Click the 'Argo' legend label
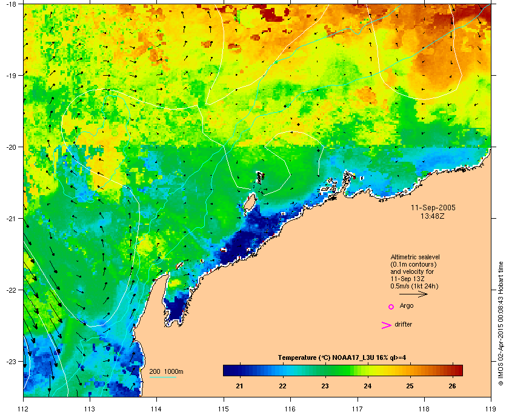Viewport: 509px width, 412px height. point(407,306)
